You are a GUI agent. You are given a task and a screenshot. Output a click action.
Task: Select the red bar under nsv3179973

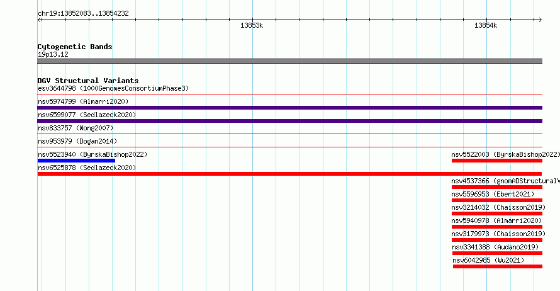[x=497, y=240]
